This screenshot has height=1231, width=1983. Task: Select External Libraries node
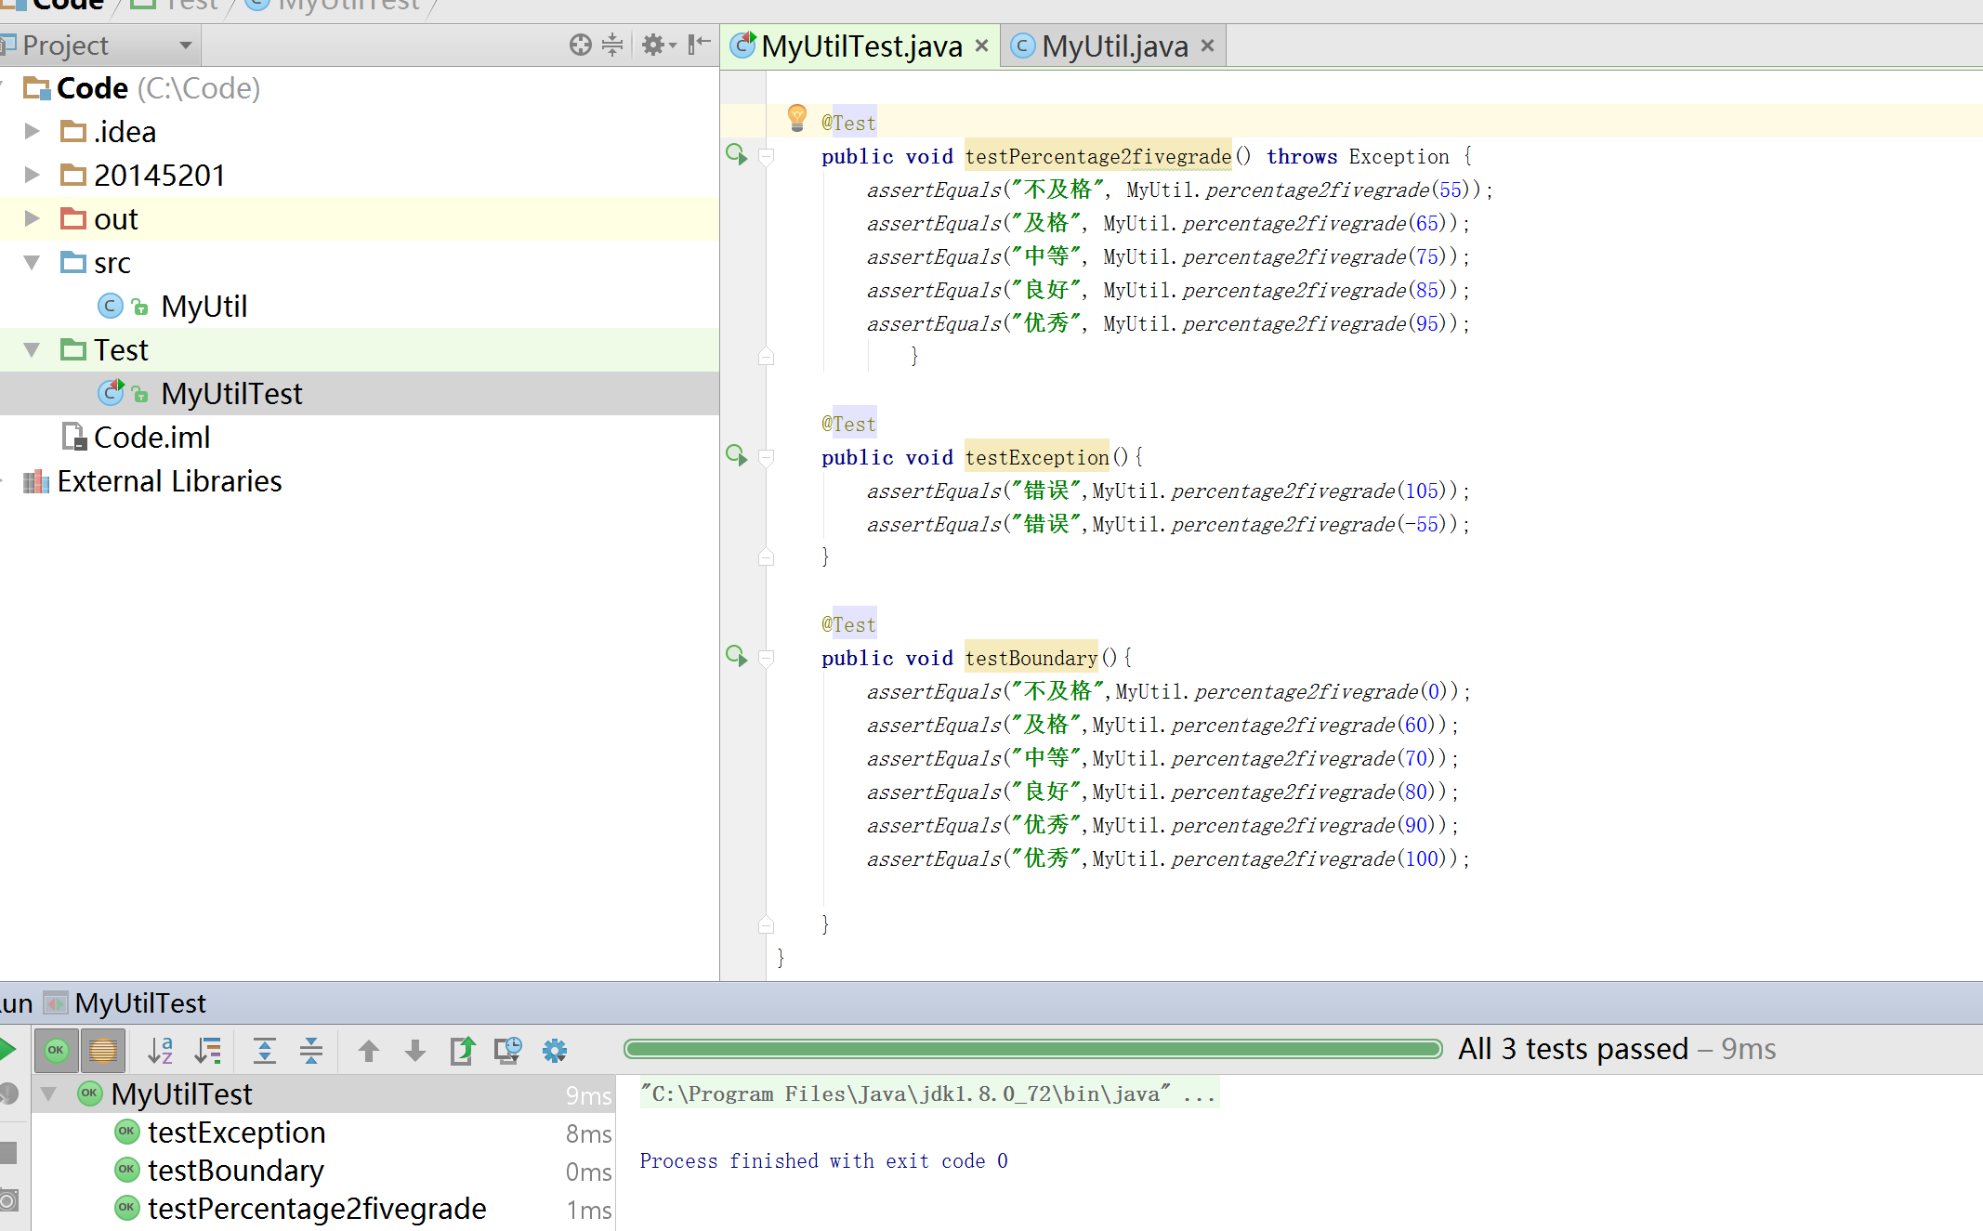click(169, 480)
